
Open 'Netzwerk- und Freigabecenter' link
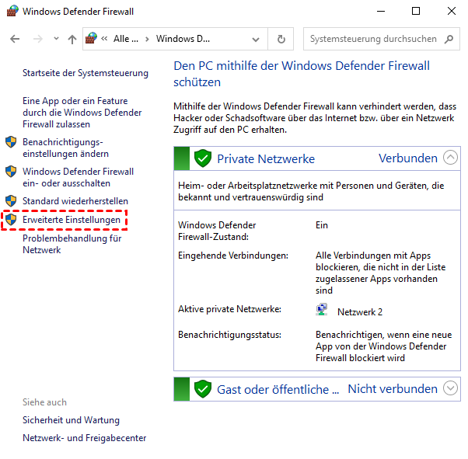[x=85, y=438]
